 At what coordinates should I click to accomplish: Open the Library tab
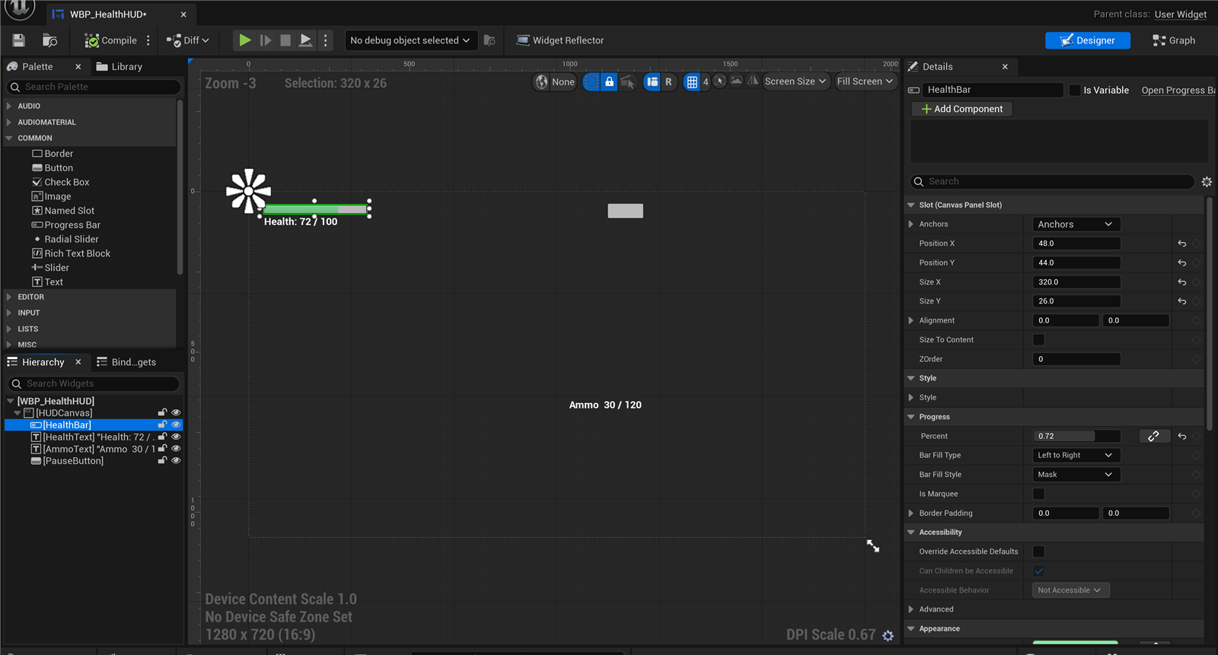pyautogui.click(x=120, y=67)
